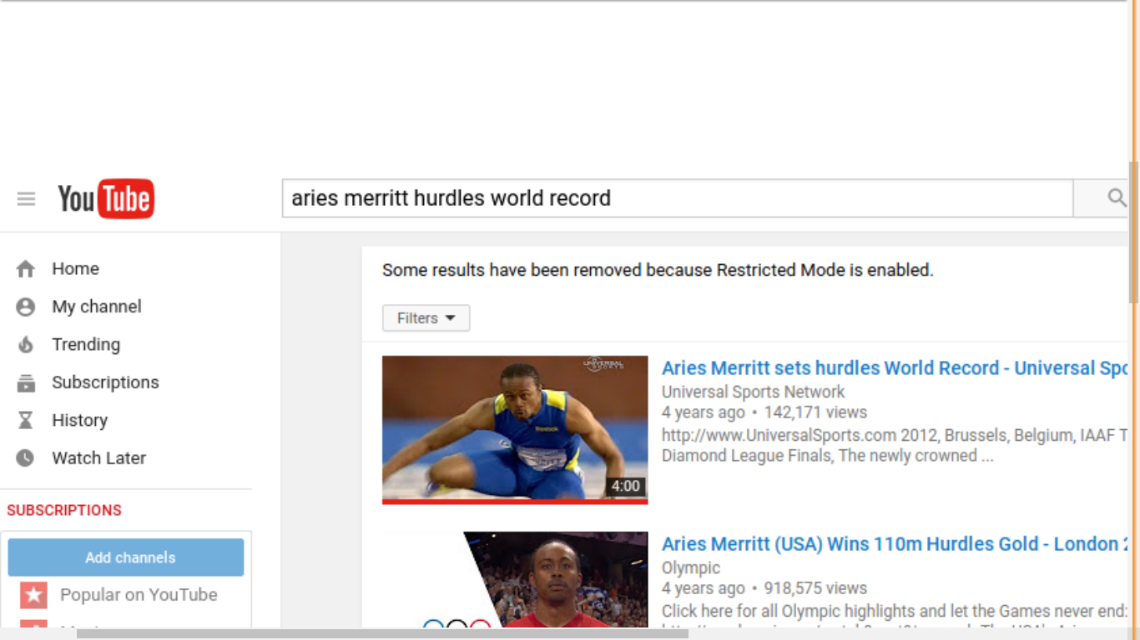This screenshot has height=640, width=1140.
Task: Click the '142,171 views' text
Action: 815,412
